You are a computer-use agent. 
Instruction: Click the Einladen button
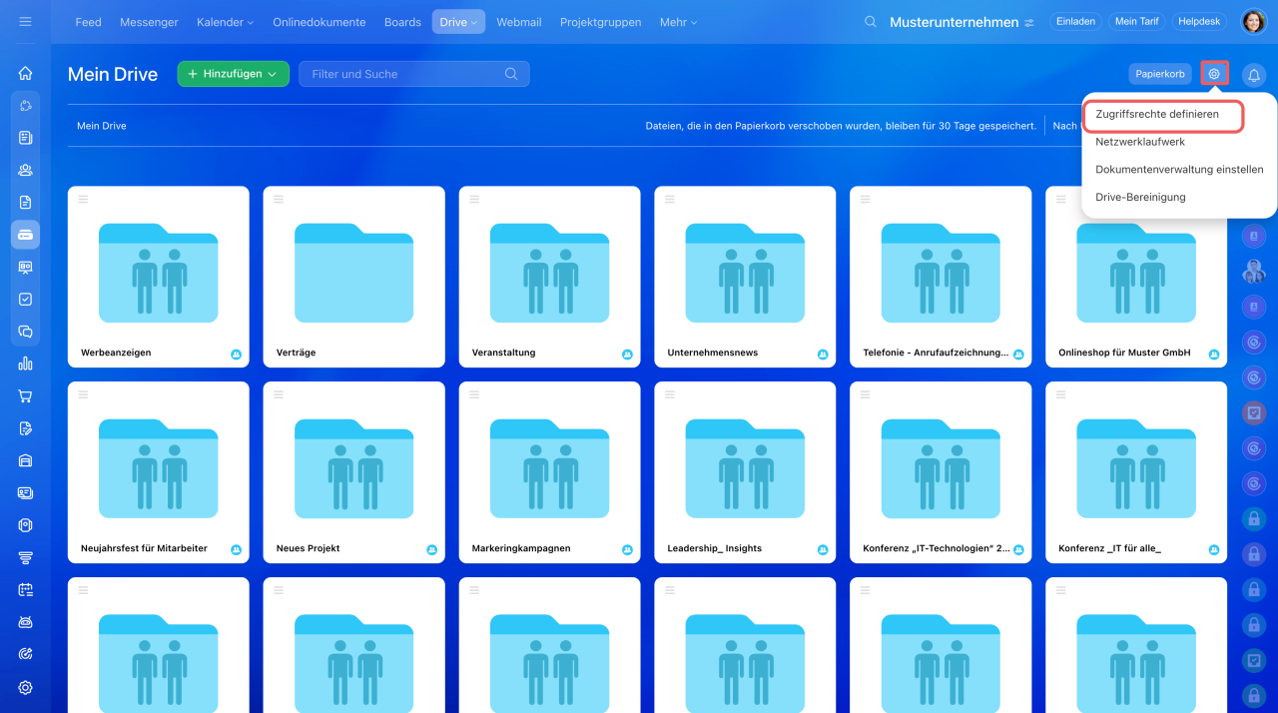[x=1075, y=21]
